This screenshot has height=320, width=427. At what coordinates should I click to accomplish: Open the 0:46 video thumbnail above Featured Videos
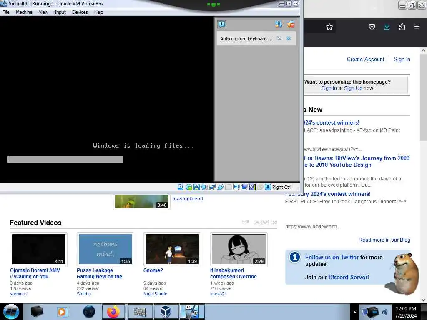[142, 202]
